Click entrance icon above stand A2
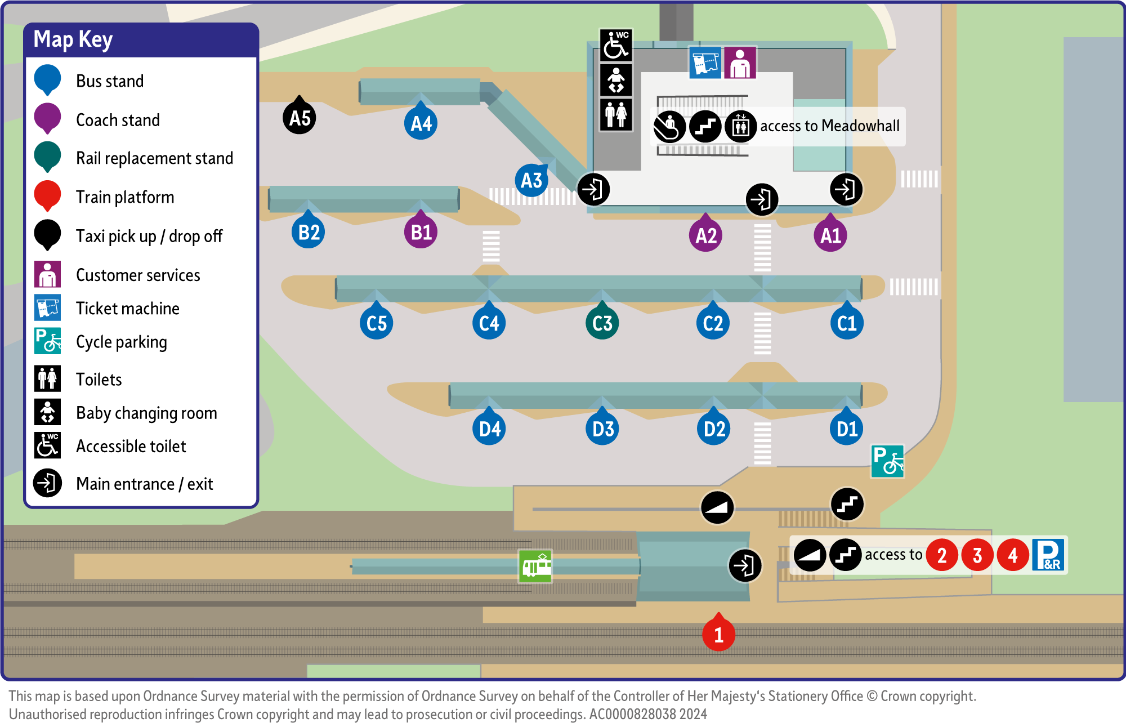The height and width of the screenshot is (727, 1126). pos(762,199)
